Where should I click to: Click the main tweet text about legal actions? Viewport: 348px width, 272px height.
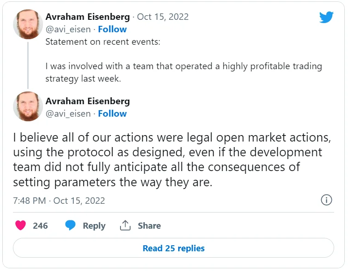click(x=167, y=160)
